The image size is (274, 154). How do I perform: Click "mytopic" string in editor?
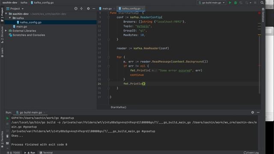pyautogui.click(x=143, y=26)
